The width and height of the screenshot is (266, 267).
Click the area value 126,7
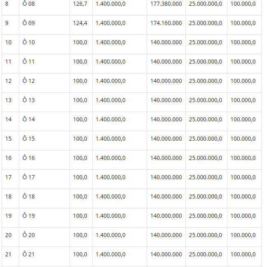point(80,4)
